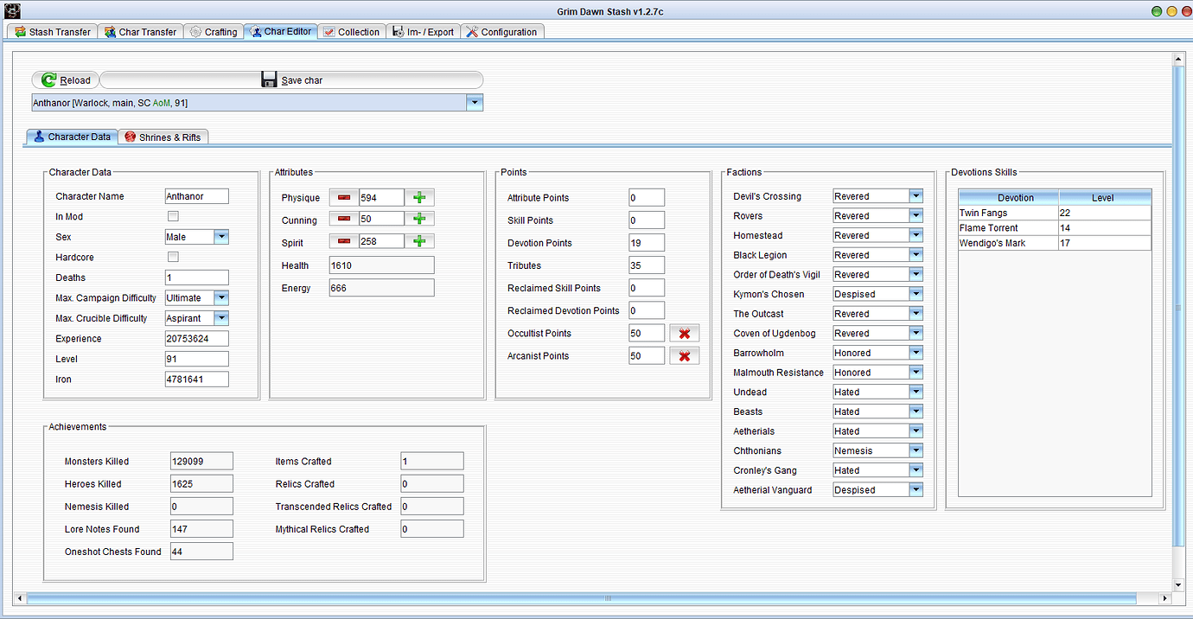Click the plus icon next to Spirit
This screenshot has width=1193, height=619.
[x=419, y=241]
